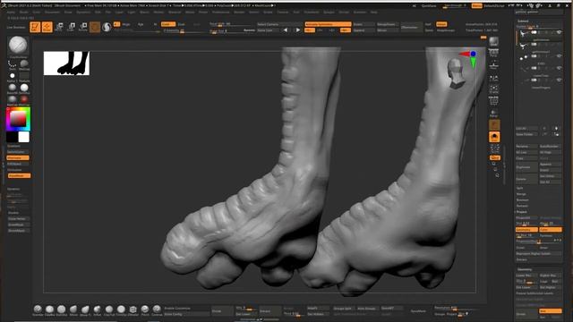Click Duplicate in the Subtool panel
This screenshot has width=573, height=322.
point(526,167)
